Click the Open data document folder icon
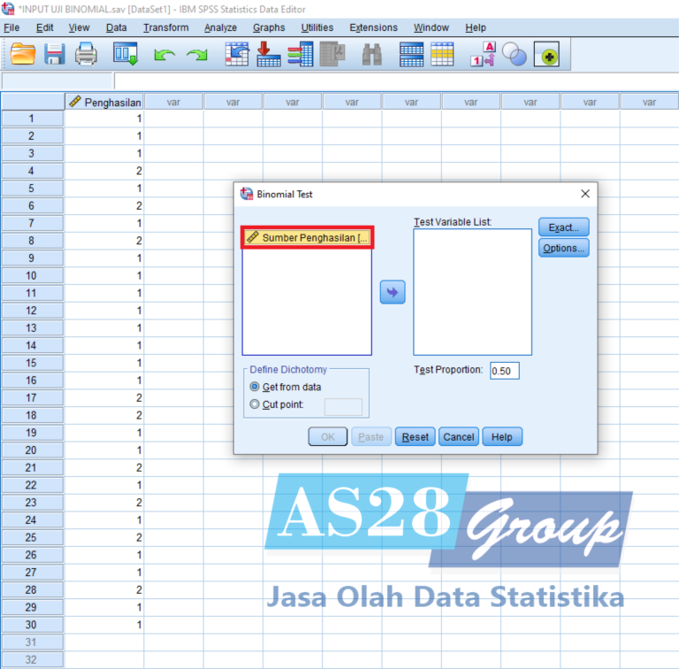Image resolution: width=679 pixels, height=669 pixels. pyautogui.click(x=23, y=55)
